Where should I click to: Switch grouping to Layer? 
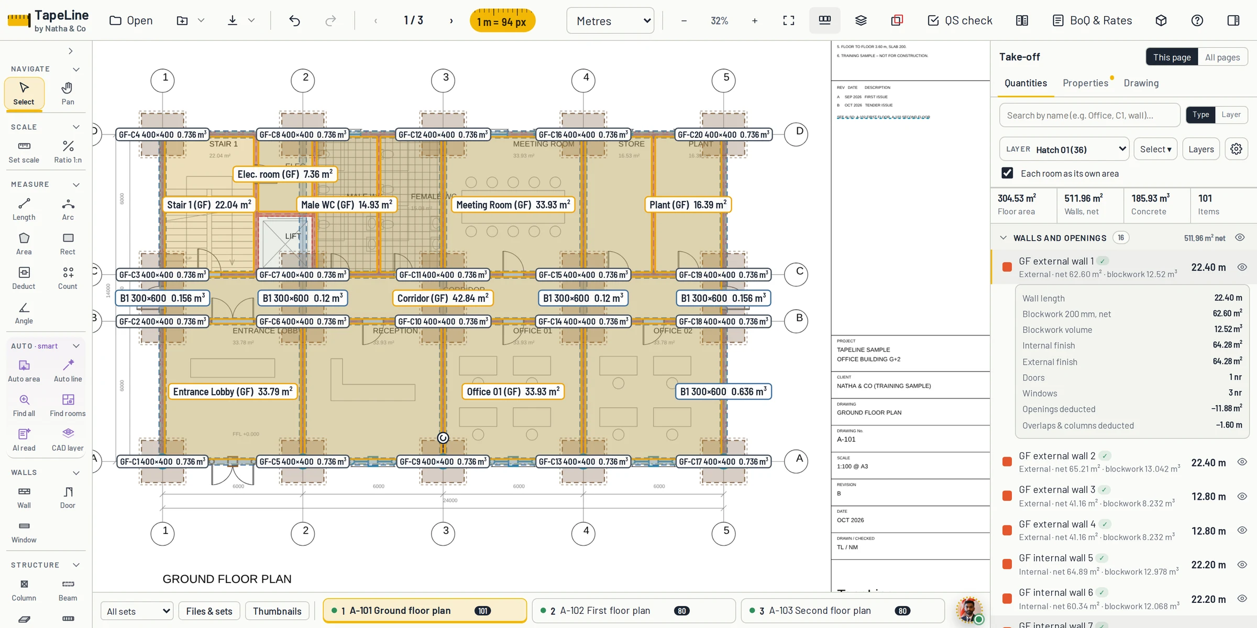pyautogui.click(x=1231, y=115)
